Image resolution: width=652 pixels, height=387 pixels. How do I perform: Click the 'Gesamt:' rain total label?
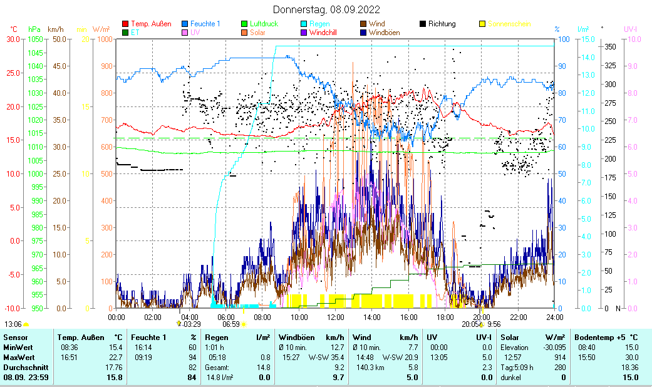217,368
